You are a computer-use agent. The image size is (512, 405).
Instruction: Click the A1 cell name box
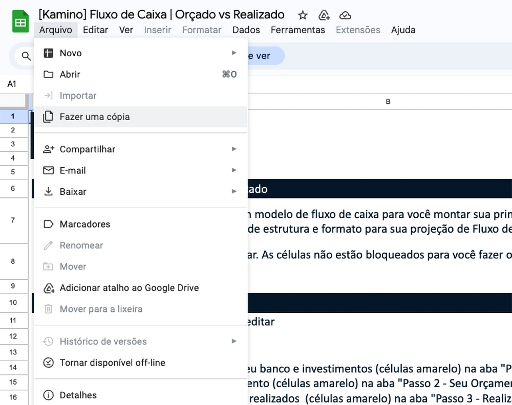[12, 84]
